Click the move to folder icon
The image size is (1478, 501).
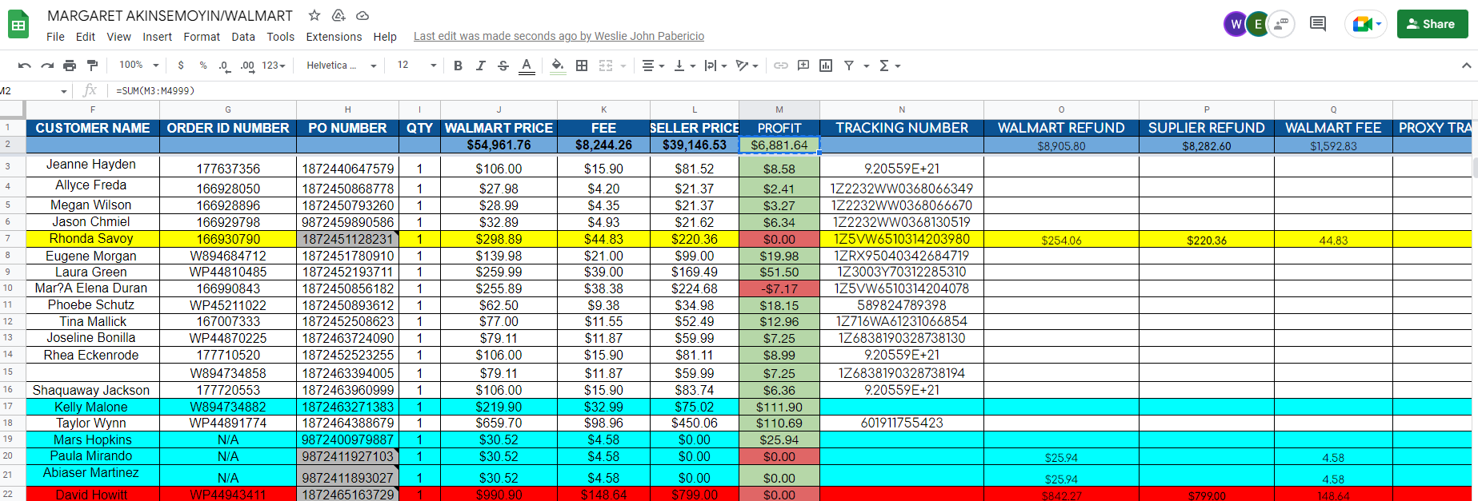[x=338, y=15]
